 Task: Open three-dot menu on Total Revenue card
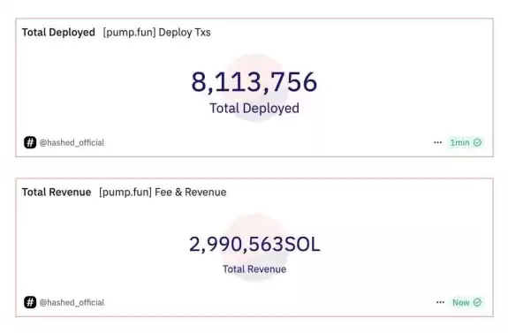(x=440, y=302)
